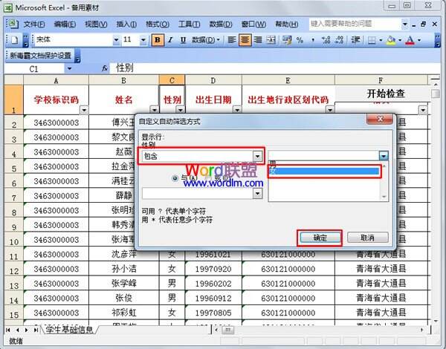Click cell with name 孙小洁
Viewport: 446px width, 349px height.
[x=123, y=269]
